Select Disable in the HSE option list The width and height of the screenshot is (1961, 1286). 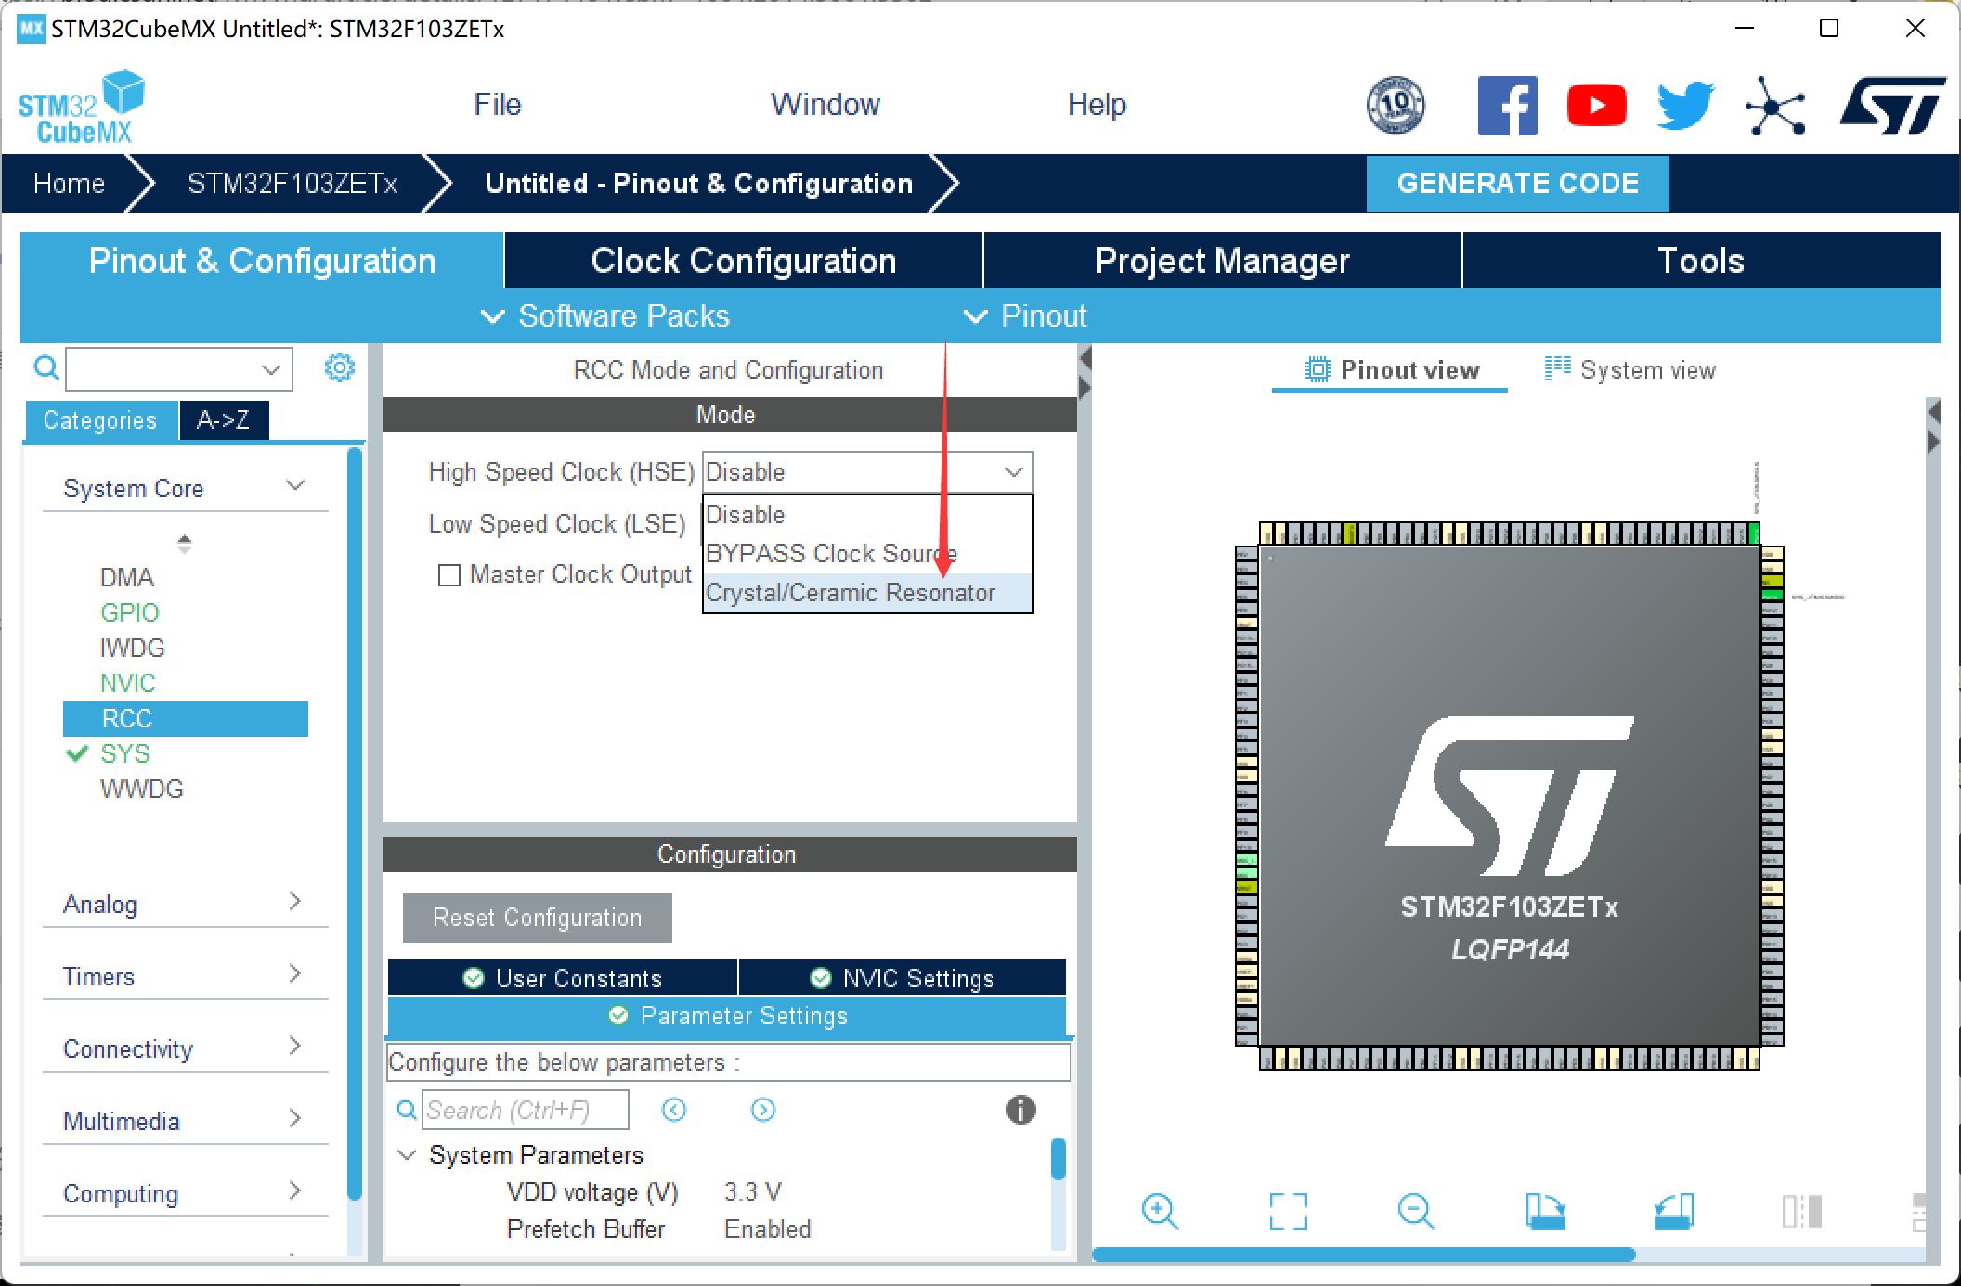pyautogui.click(x=867, y=515)
